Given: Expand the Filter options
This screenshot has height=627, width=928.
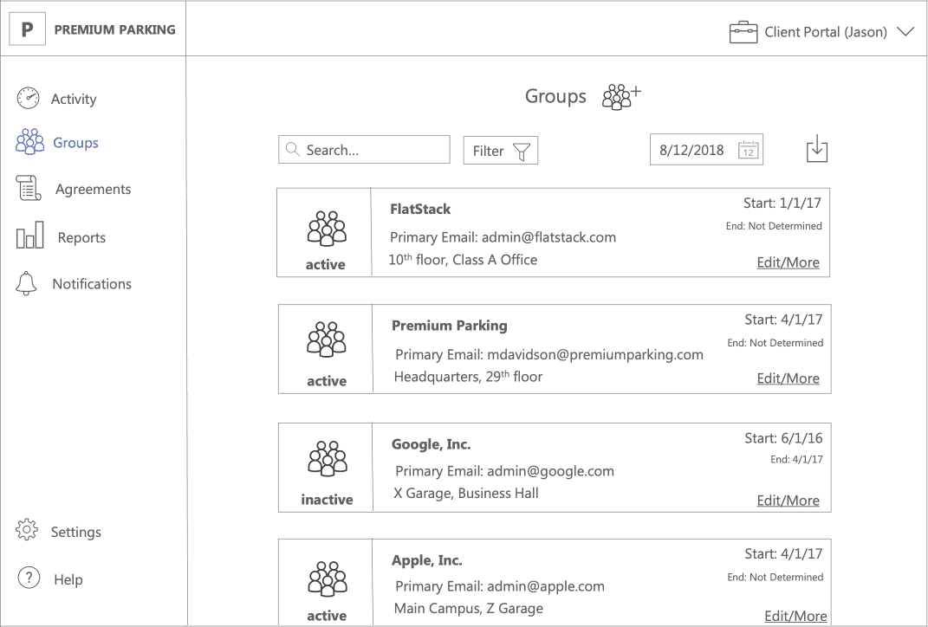Looking at the screenshot, I should [501, 150].
